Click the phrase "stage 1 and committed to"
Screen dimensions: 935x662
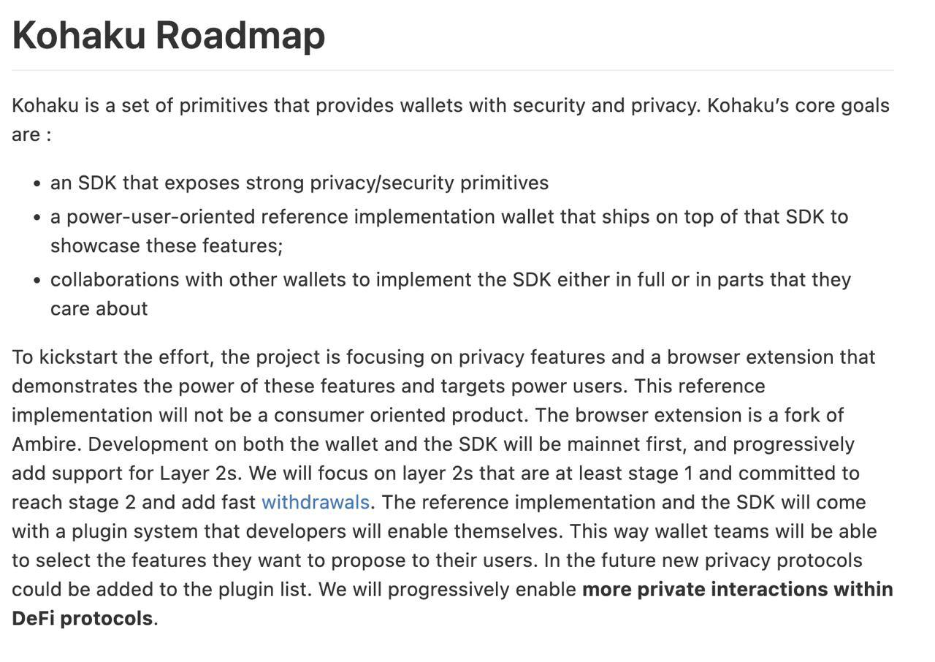[771, 473]
